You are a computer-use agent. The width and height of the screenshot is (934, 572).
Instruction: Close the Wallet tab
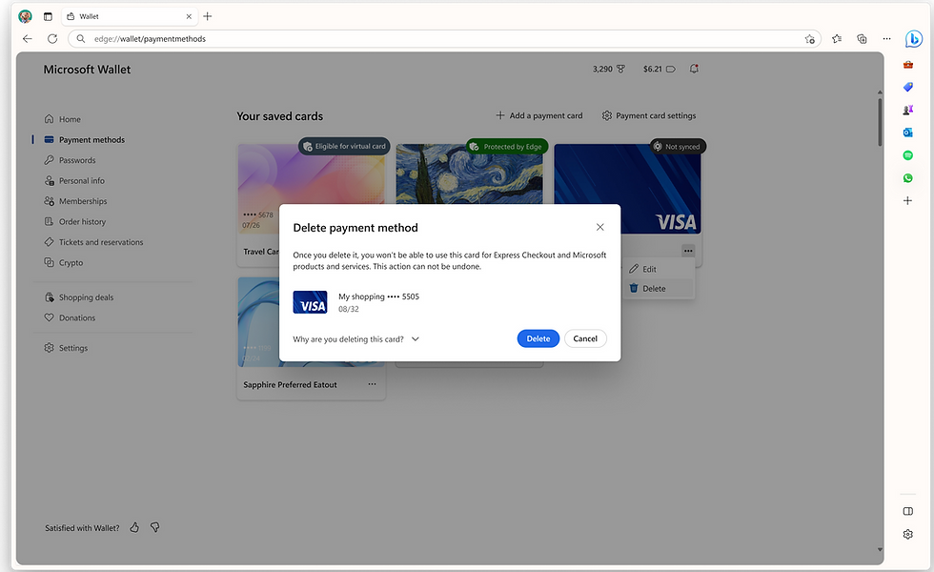pyautogui.click(x=189, y=17)
